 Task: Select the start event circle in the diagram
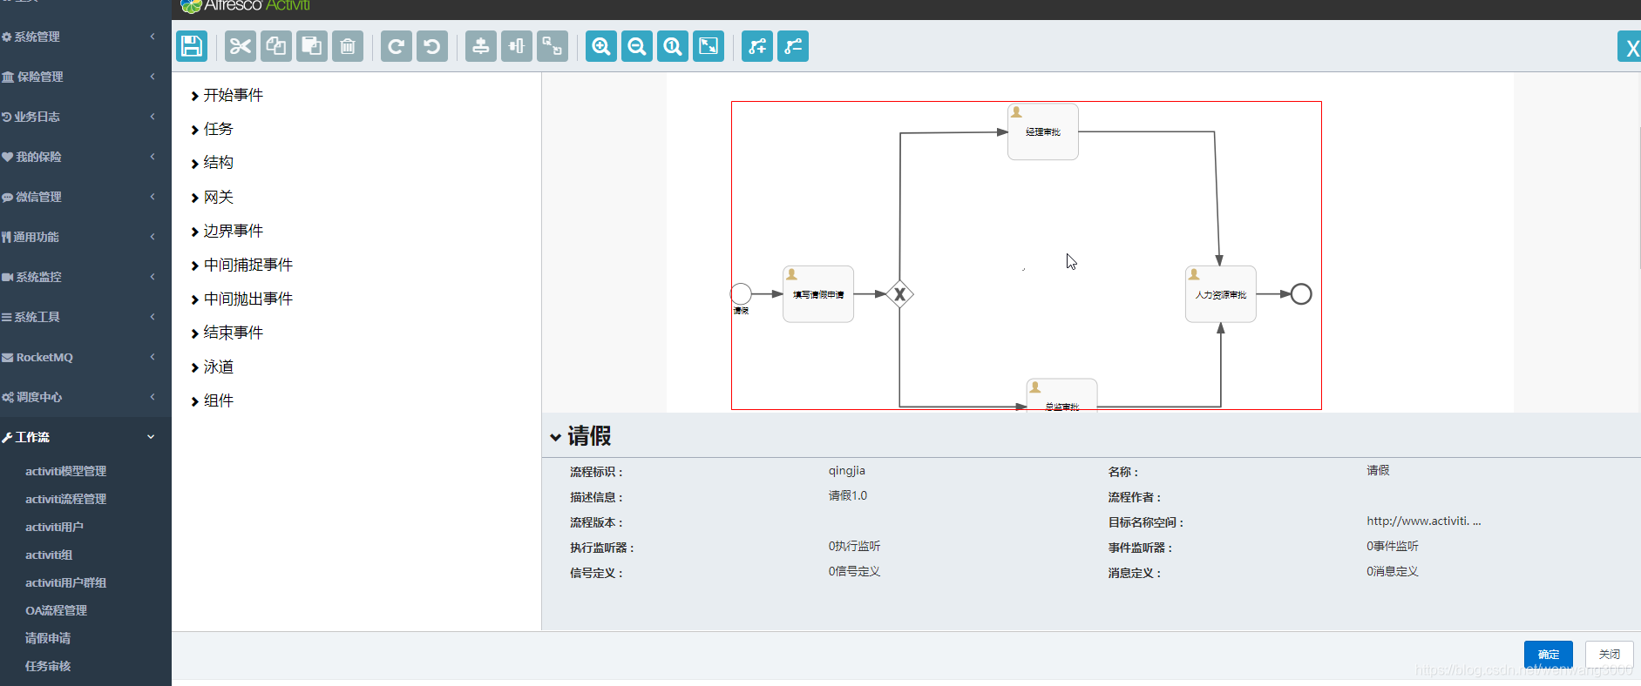click(741, 294)
